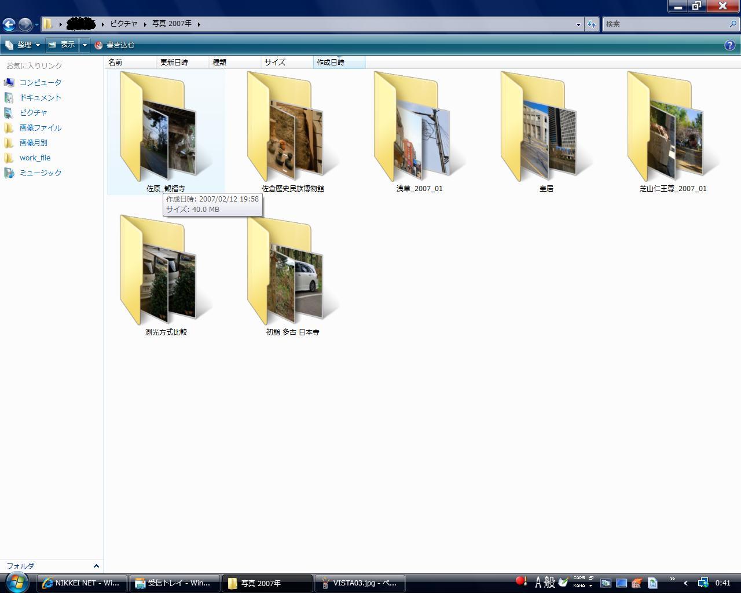Screen dimensions: 741x593
Task: Expand the 整理 organize menu
Action: coord(23,45)
